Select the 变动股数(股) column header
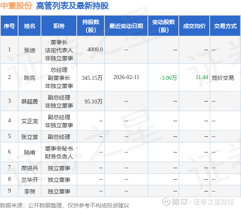This screenshot has width=241, height=209. (163, 26)
